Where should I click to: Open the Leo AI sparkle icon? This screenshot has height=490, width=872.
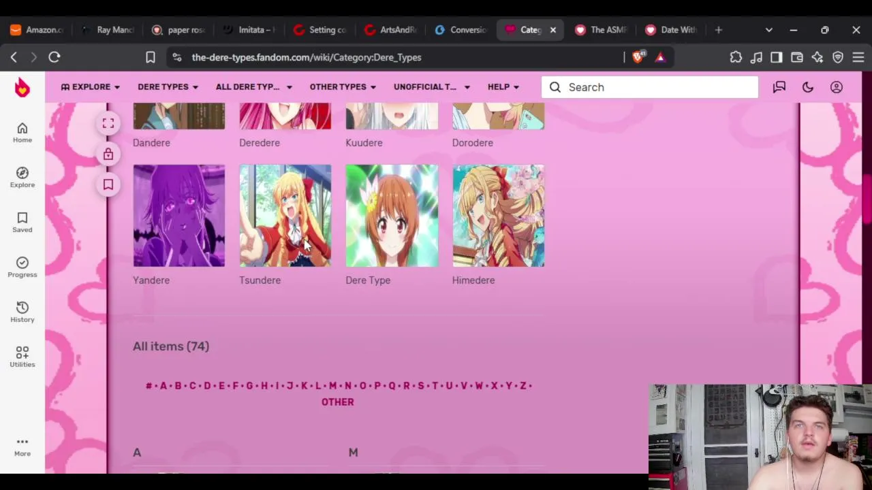tap(817, 57)
